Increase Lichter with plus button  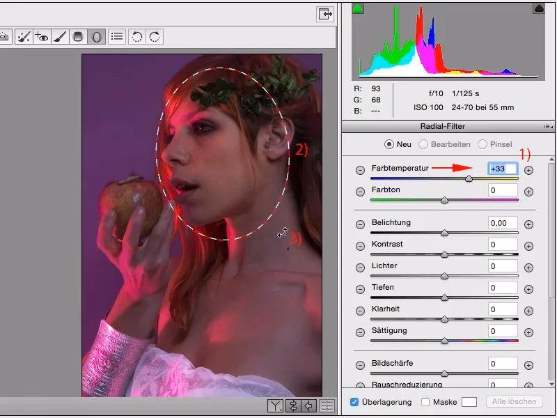[x=528, y=268]
